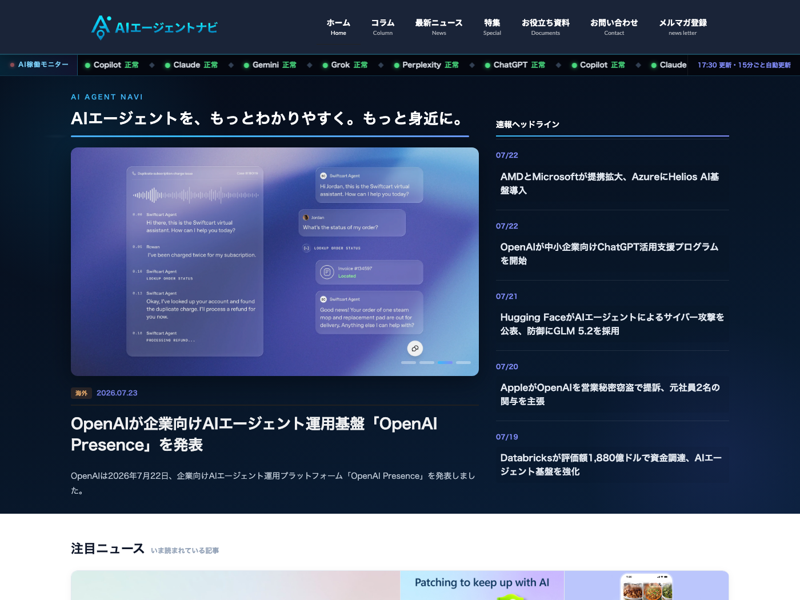Open the 特集 Special menu item
Image resolution: width=800 pixels, height=600 pixels.
(492, 27)
